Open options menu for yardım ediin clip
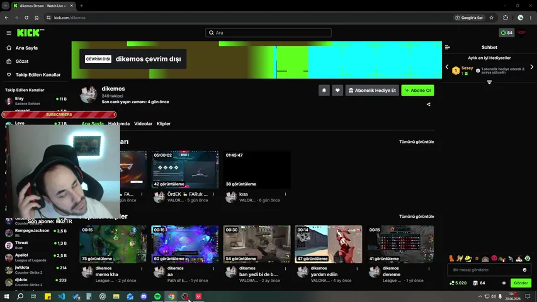The width and height of the screenshot is (537, 302). point(357,269)
